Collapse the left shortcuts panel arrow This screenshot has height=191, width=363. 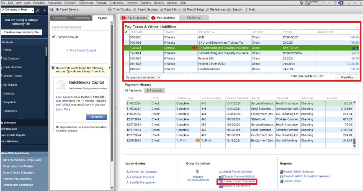pos(45,10)
